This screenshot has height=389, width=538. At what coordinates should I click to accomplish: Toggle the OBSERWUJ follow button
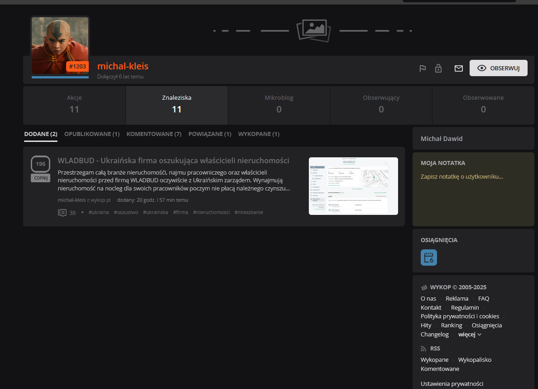498,68
